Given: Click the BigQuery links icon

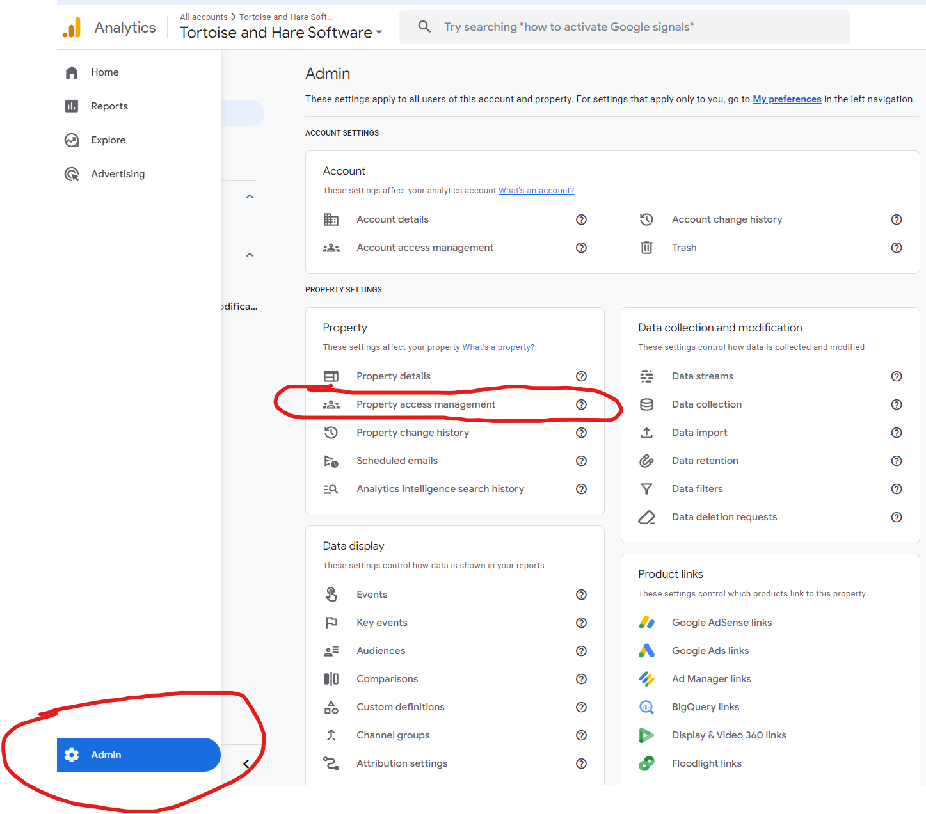Looking at the screenshot, I should click(646, 707).
